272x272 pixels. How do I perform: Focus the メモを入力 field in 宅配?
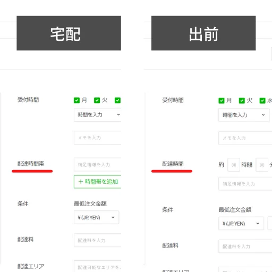[98, 138]
